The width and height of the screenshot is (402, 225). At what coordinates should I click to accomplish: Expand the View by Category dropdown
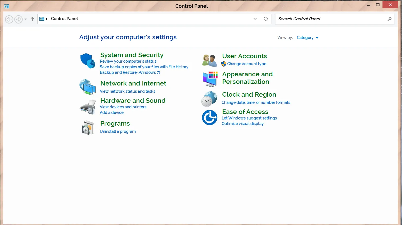tap(308, 38)
